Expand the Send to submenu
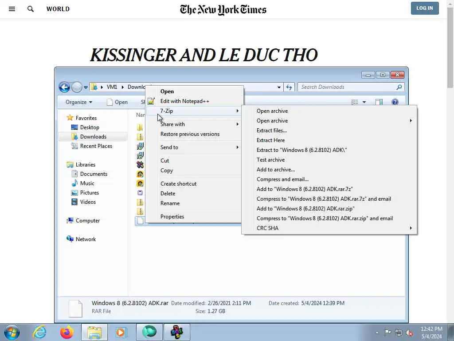The width and height of the screenshot is (454, 341). 194,147
